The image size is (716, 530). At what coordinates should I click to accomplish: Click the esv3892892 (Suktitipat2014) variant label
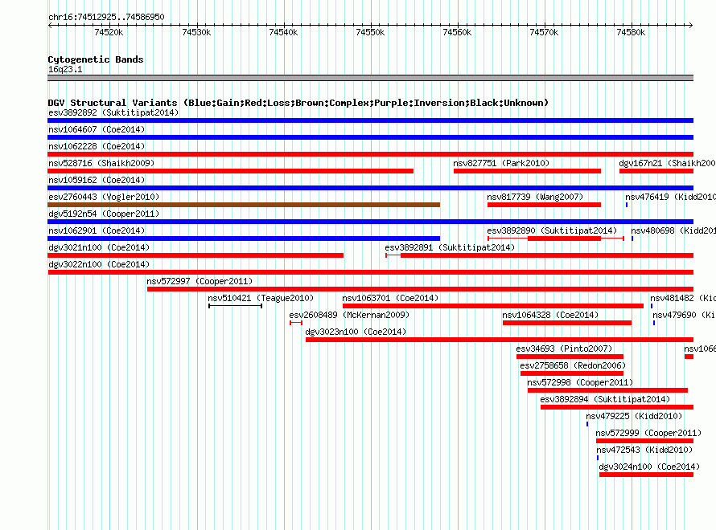(113, 112)
